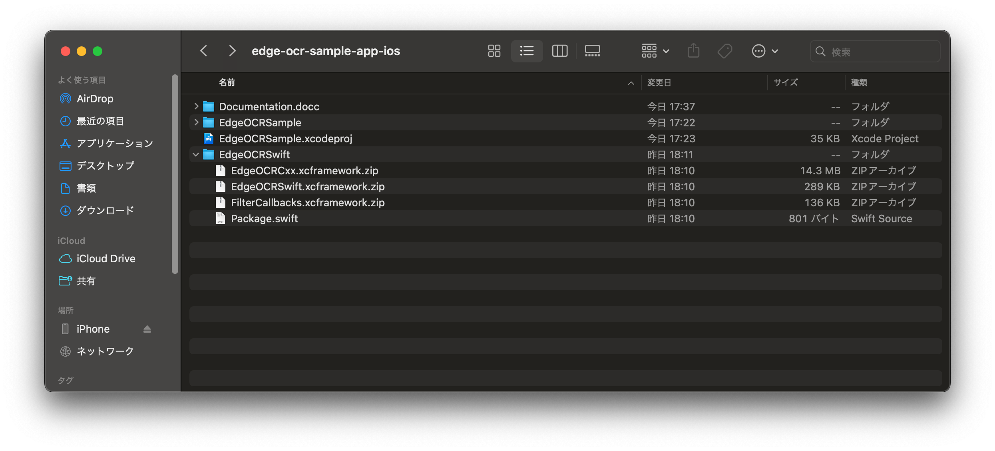Viewport: 995px width, 451px height.
Task: Click the 14.3 MB size cell
Action: click(820, 171)
